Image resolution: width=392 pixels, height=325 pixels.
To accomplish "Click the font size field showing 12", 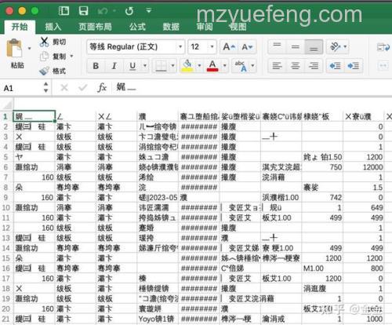I will pyautogui.click(x=198, y=47).
